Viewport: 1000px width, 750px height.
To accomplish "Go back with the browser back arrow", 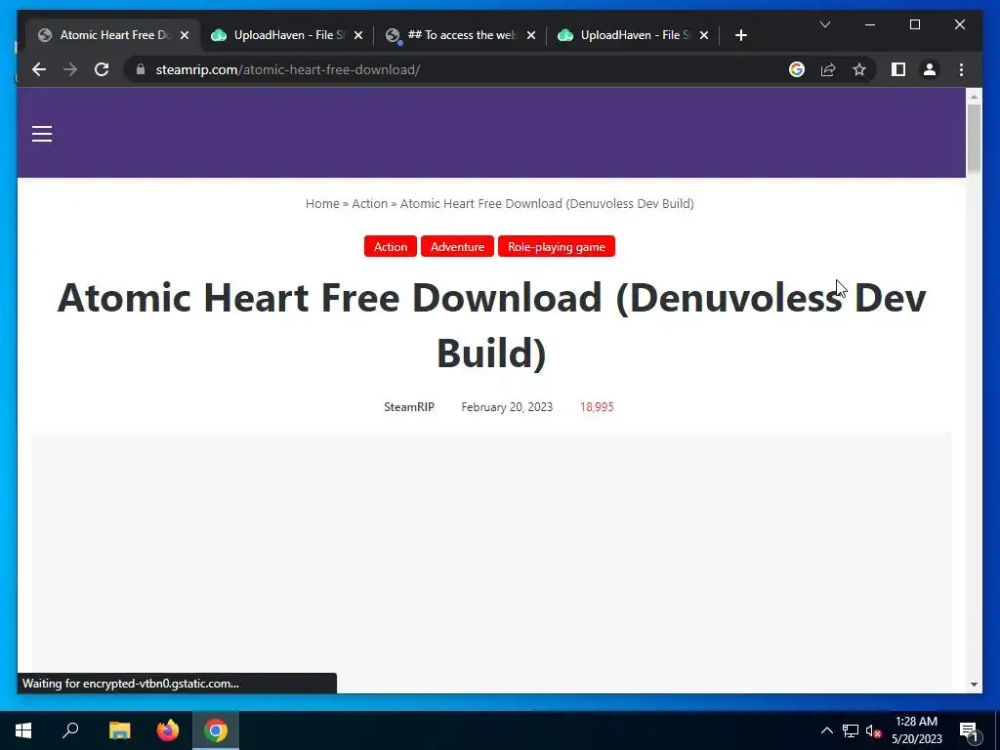I will [39, 69].
